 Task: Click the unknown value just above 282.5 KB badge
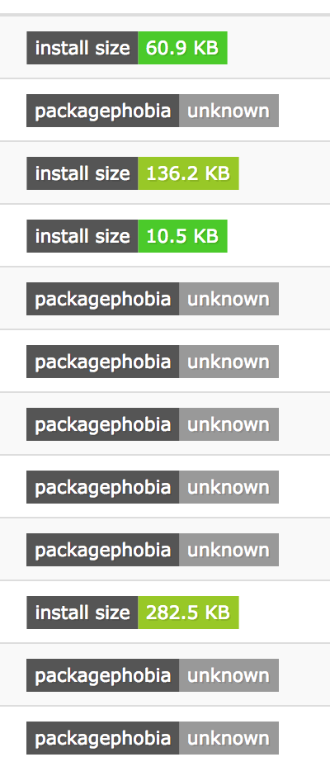[229, 550]
